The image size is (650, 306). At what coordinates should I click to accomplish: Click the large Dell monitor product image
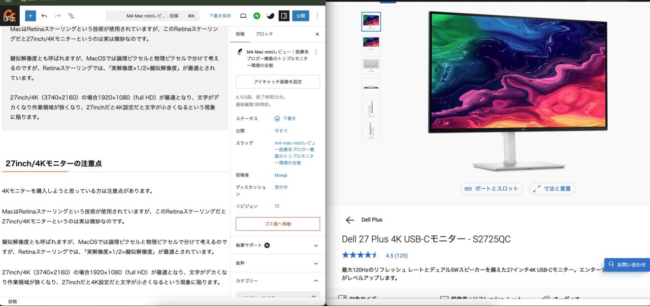(x=518, y=91)
